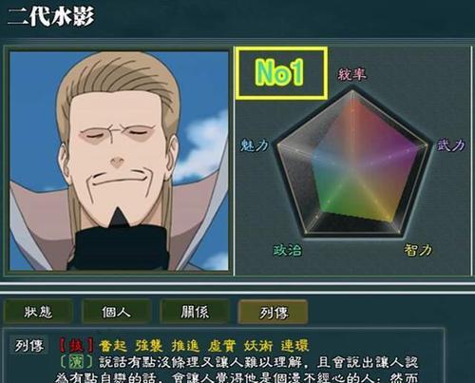Click the yellow 智力 stat label
The width and height of the screenshot is (475, 383).
pos(418,250)
